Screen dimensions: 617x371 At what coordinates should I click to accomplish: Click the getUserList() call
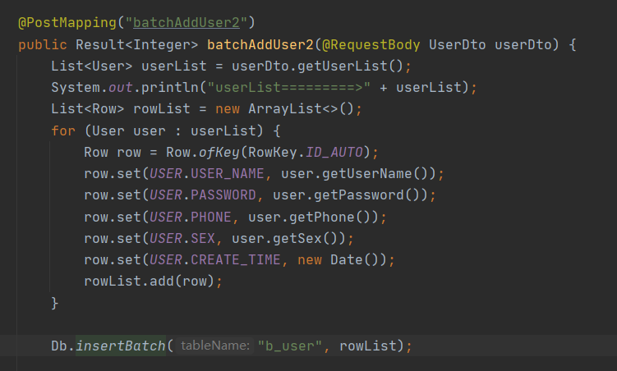[x=350, y=66]
